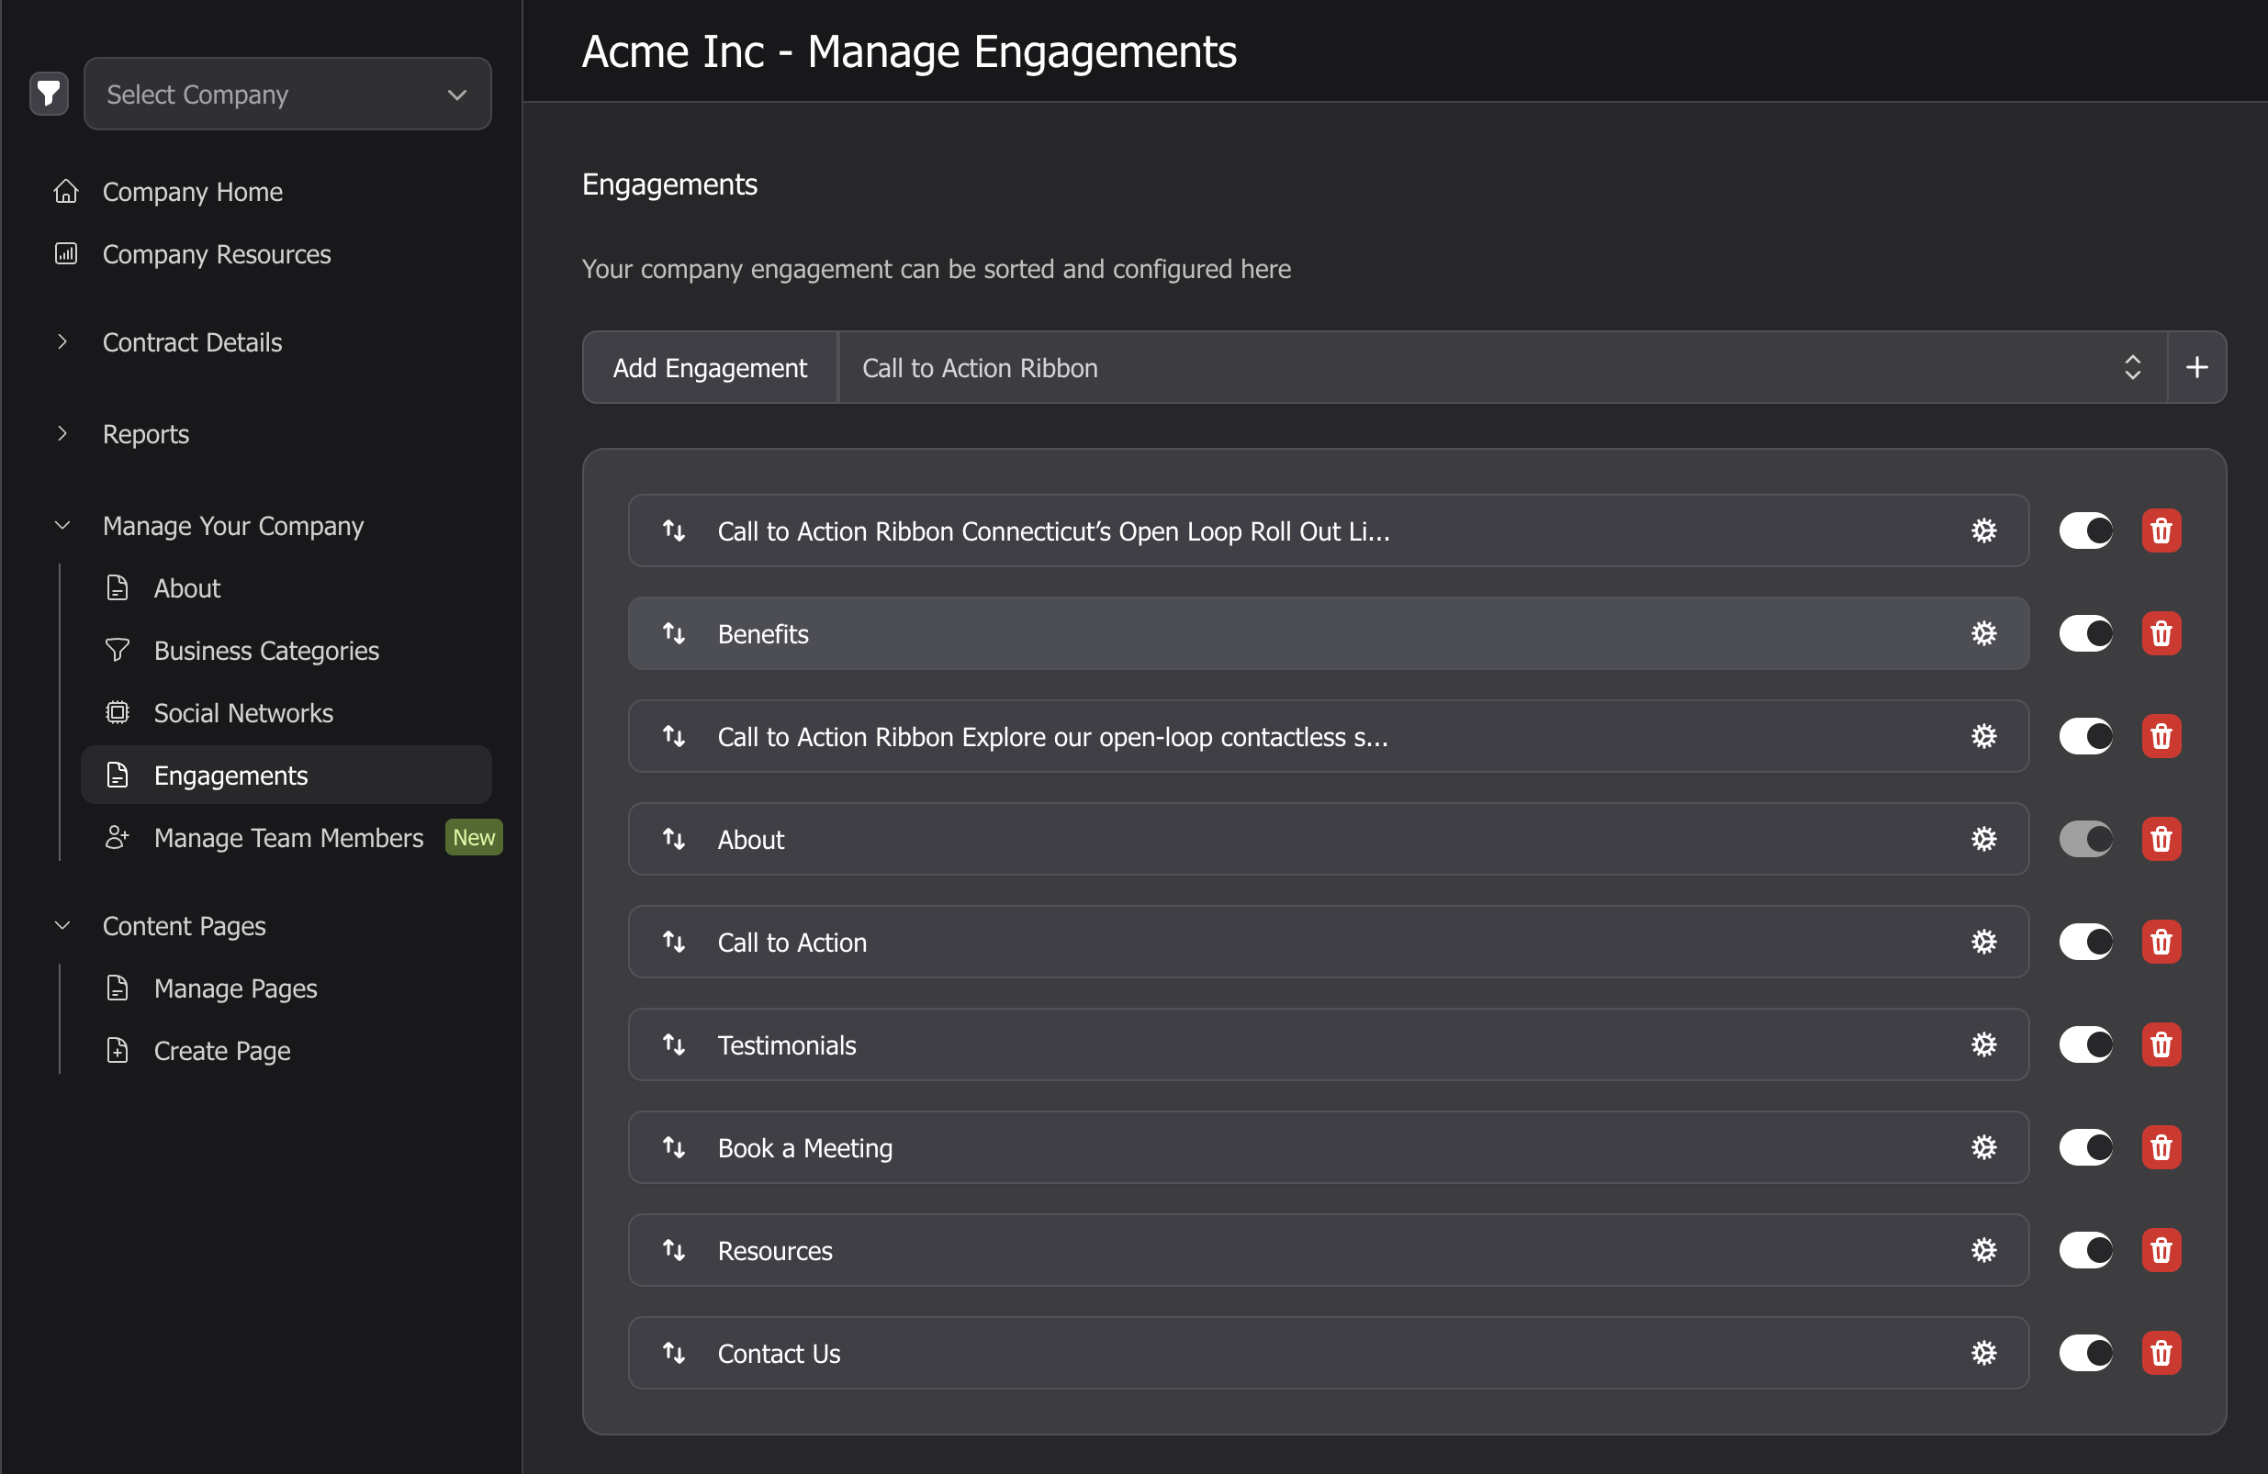
Task: Delete the Call to Action engagement
Action: [2161, 943]
